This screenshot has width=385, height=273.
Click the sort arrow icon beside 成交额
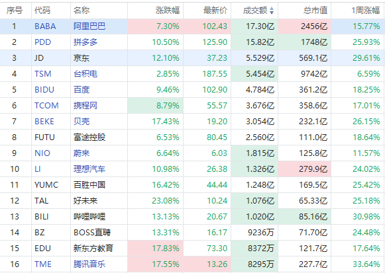[x=271, y=11]
